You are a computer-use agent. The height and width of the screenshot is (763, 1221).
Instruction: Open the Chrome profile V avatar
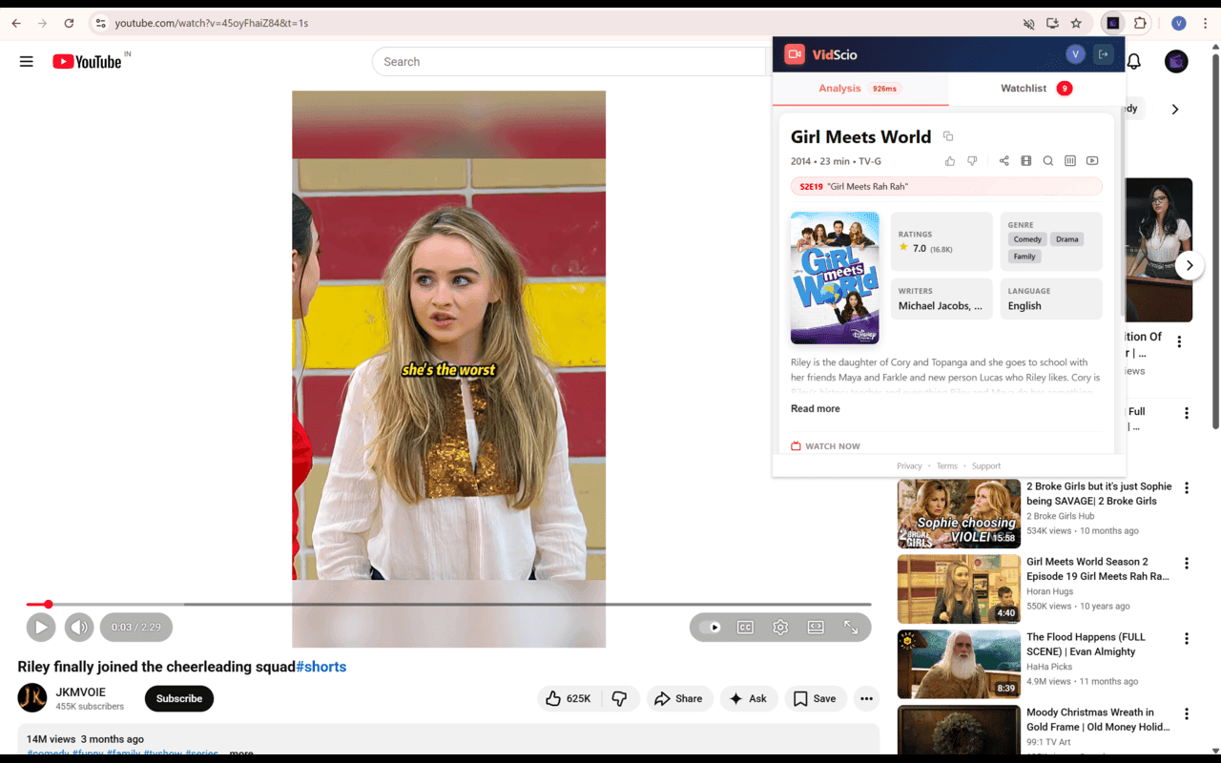coord(1179,23)
